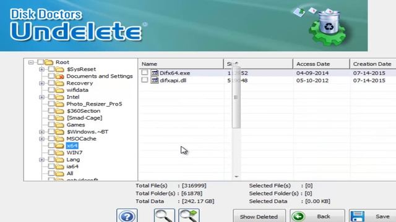This screenshot has width=396, height=222.
Task: Click the overlay scrollbar thumb
Action: tap(236, 97)
